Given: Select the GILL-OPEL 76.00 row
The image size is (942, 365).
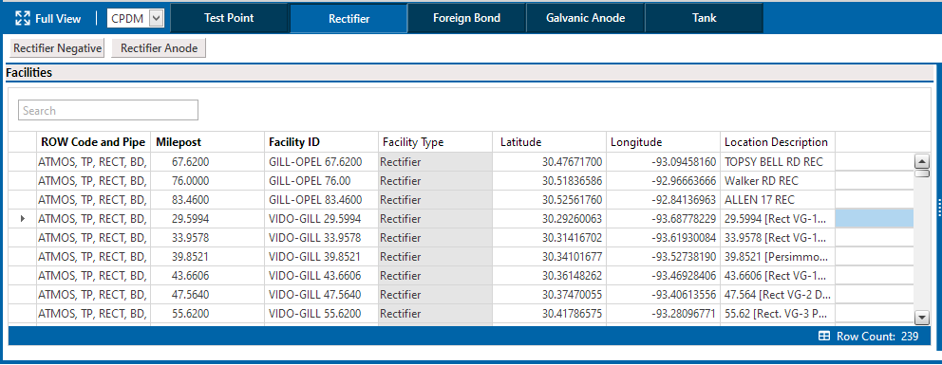Looking at the screenshot, I should (461, 180).
